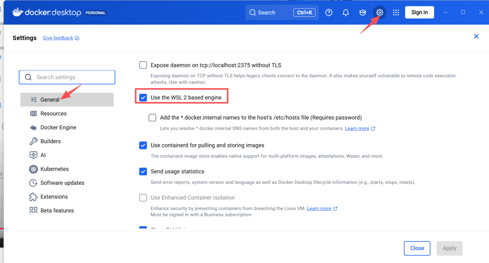Click the Sign in button
Screen dimensions: 489x263
[x=419, y=13]
